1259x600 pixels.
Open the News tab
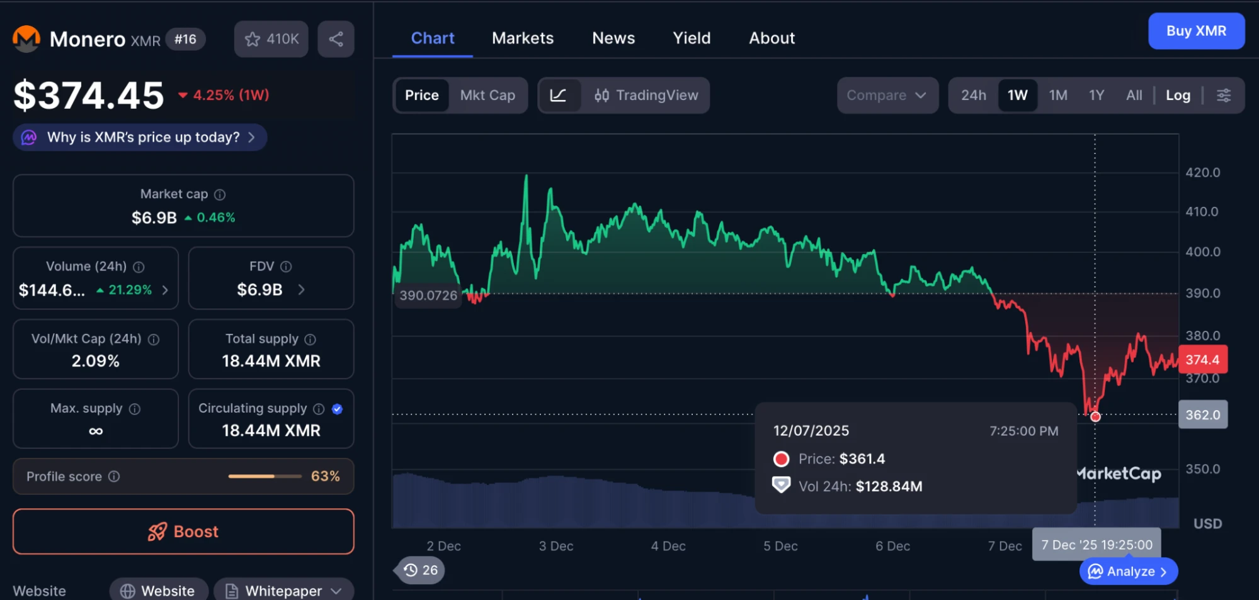pos(613,38)
